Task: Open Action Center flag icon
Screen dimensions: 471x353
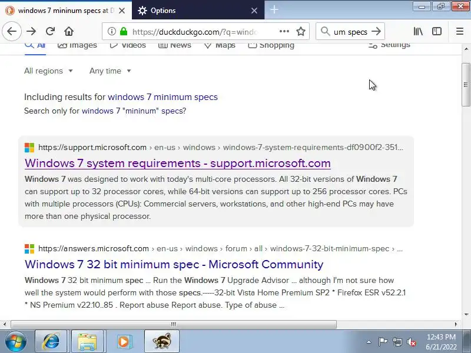Action: point(383,342)
